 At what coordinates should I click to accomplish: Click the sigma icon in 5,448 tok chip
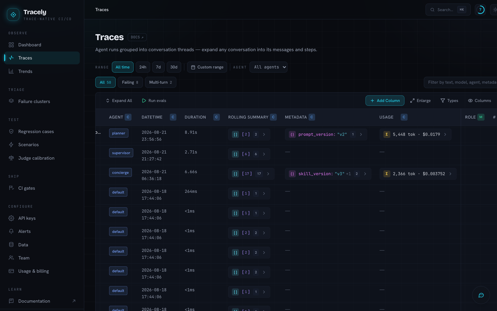tap(387, 134)
